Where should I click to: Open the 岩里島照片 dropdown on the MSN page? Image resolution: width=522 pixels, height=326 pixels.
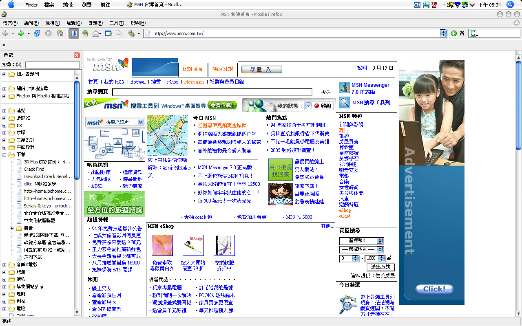coord(140,122)
